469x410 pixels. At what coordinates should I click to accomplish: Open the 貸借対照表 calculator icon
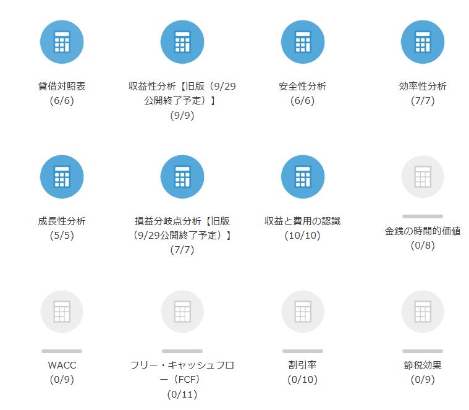(x=62, y=42)
